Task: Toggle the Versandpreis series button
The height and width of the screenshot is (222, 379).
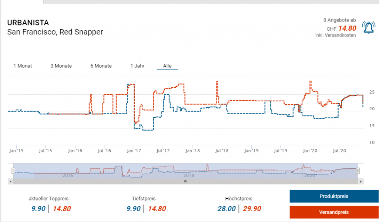Action: 334,212
